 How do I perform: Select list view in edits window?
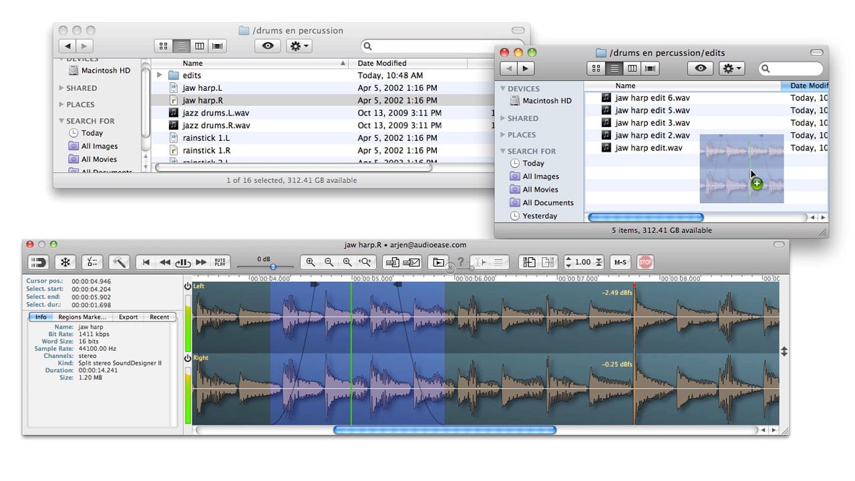(x=614, y=68)
